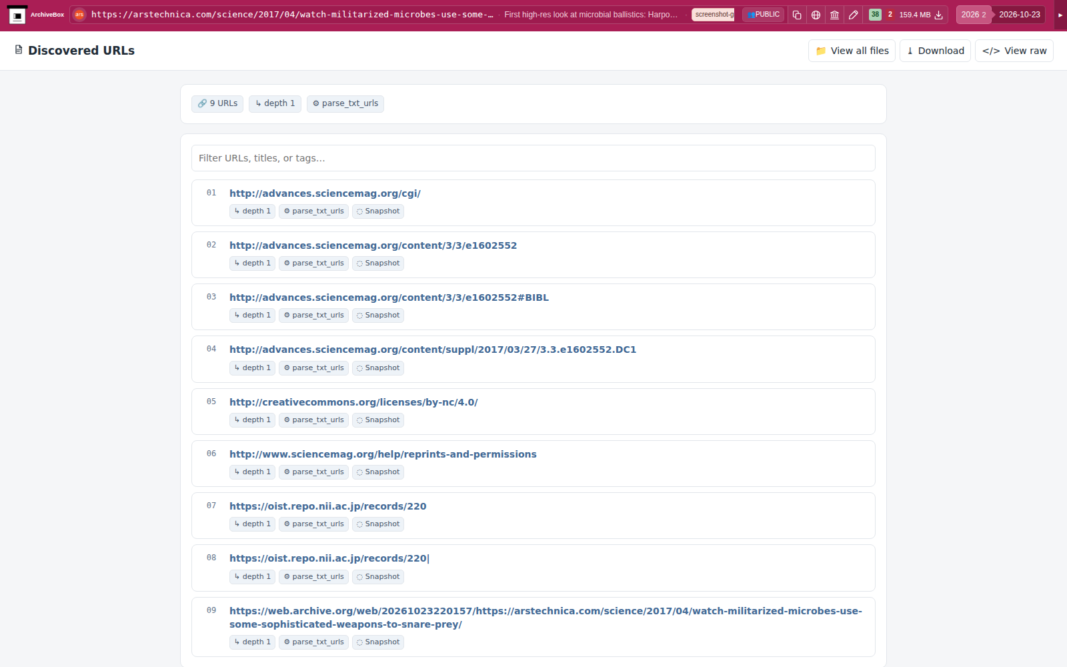This screenshot has height=667, width=1067.
Task: Click the 9 URLs summary chip
Action: pos(217,103)
